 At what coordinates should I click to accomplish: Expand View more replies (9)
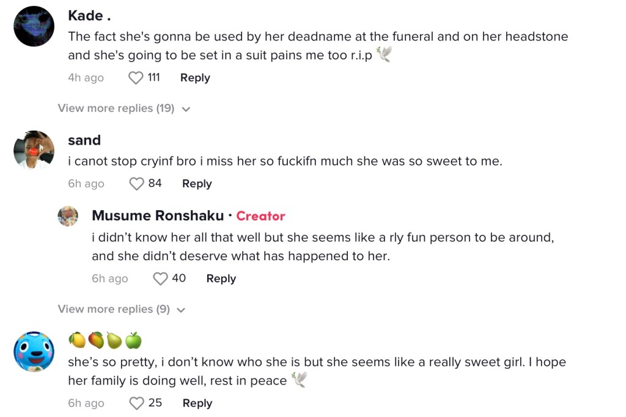point(114,309)
